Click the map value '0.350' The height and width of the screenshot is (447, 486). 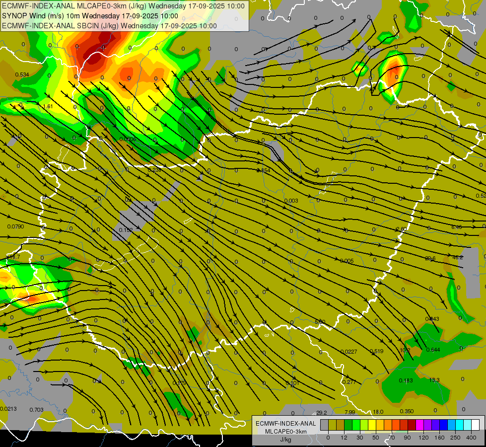point(407,411)
